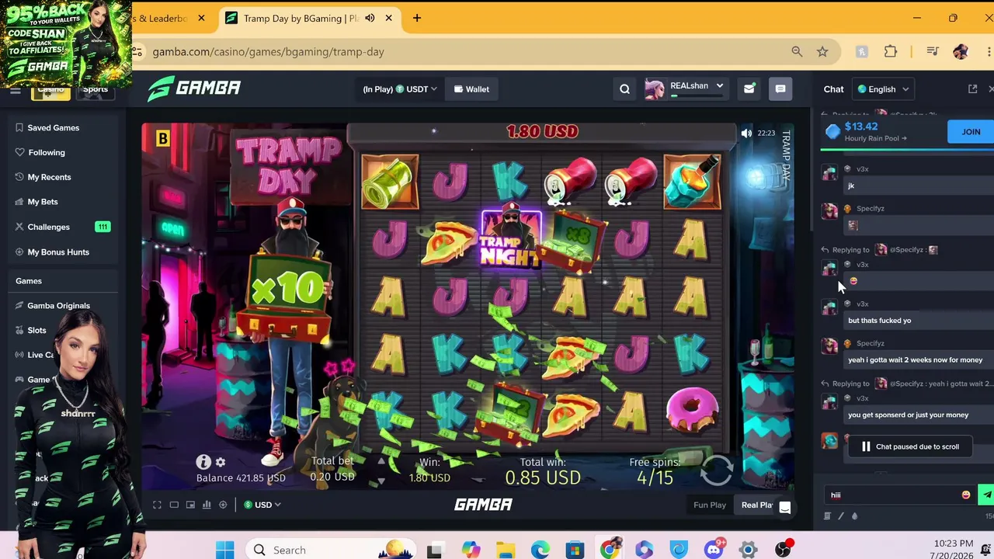Open Microsoft Edge from taskbar

540,550
